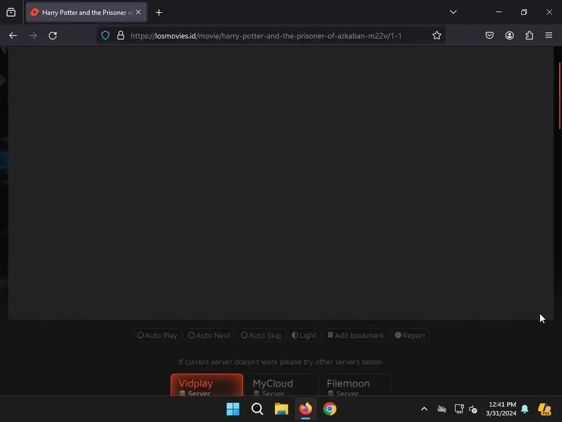Switch to the Filemoon server

pos(355,385)
